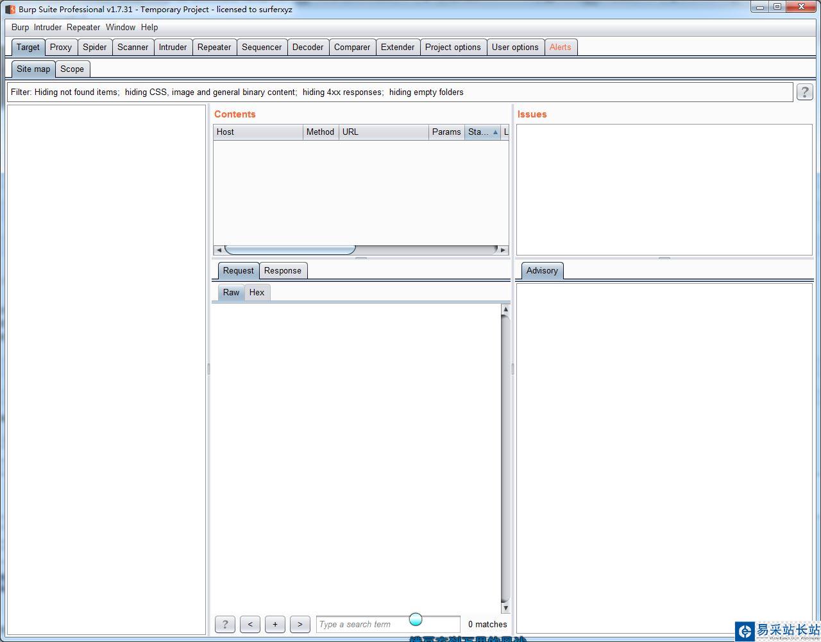Select the Site map sub-tab

tap(33, 69)
